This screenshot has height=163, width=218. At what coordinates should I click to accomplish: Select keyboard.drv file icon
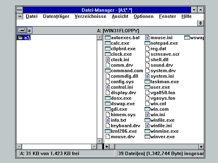pyautogui.click(x=108, y=126)
